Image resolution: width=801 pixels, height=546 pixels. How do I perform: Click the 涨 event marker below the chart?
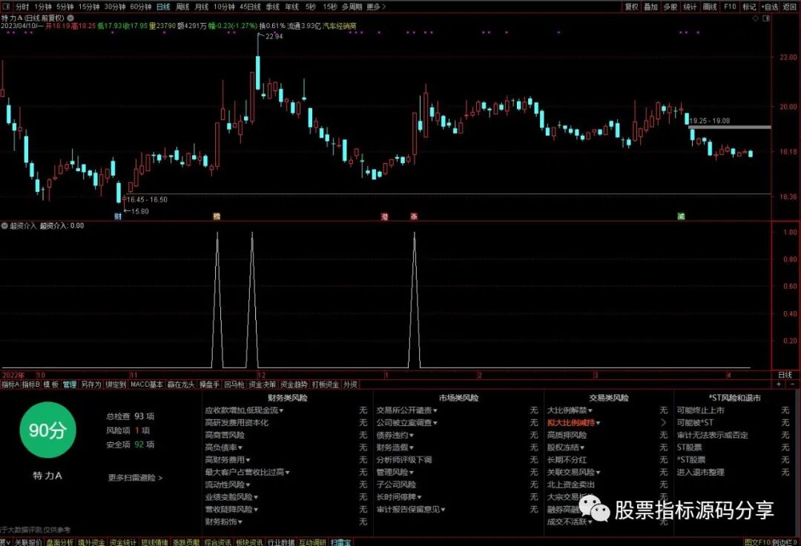(414, 216)
